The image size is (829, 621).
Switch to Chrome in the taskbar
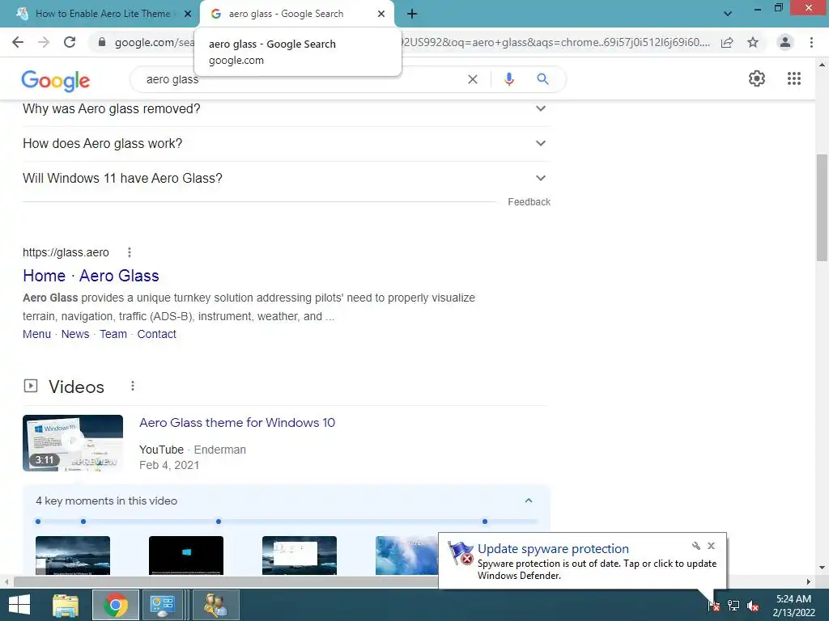point(116,605)
